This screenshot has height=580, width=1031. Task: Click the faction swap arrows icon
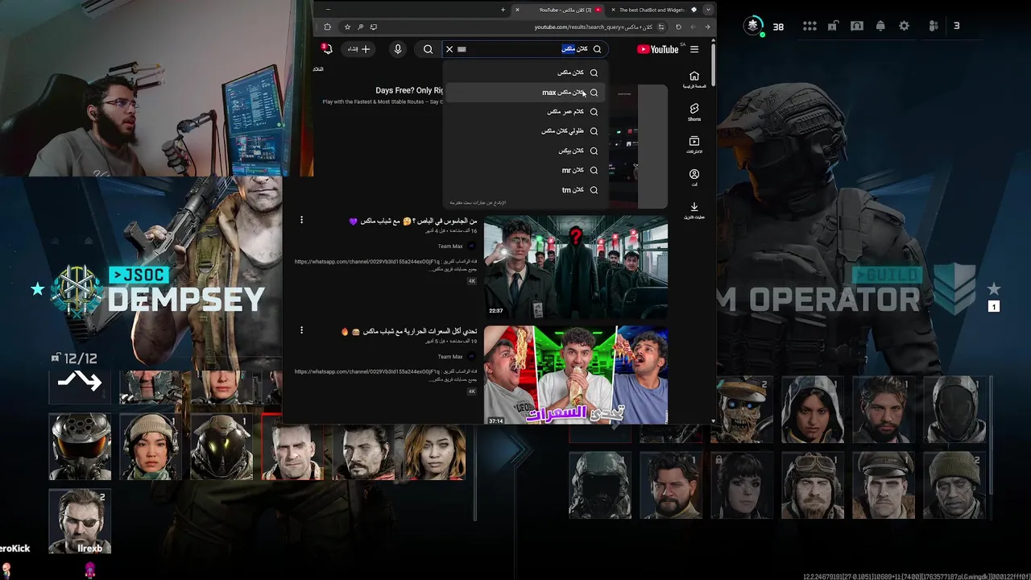click(81, 382)
